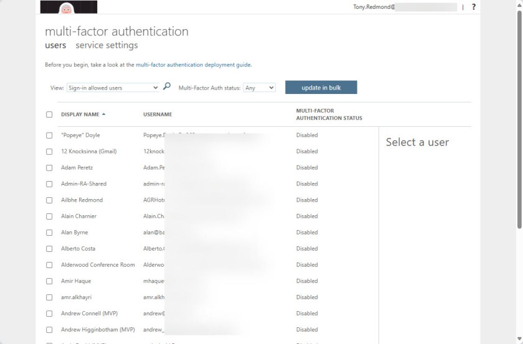The image size is (523, 344).
Task: Click the display name Alain Charnier
Action: coord(78,216)
